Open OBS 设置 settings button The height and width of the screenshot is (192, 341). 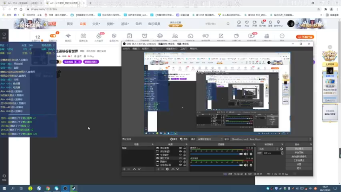point(299,164)
